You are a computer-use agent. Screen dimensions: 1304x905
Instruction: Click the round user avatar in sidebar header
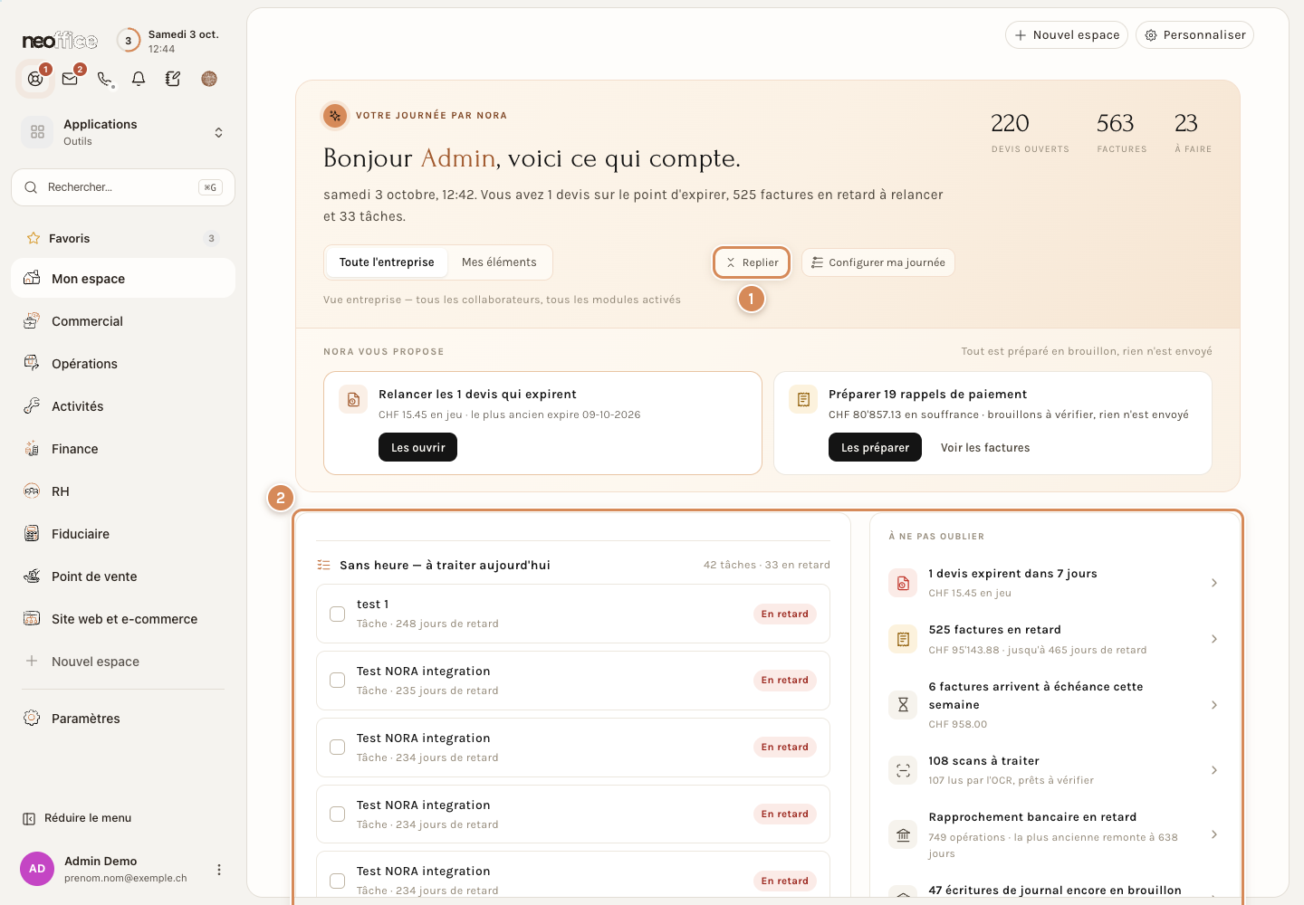pos(209,79)
